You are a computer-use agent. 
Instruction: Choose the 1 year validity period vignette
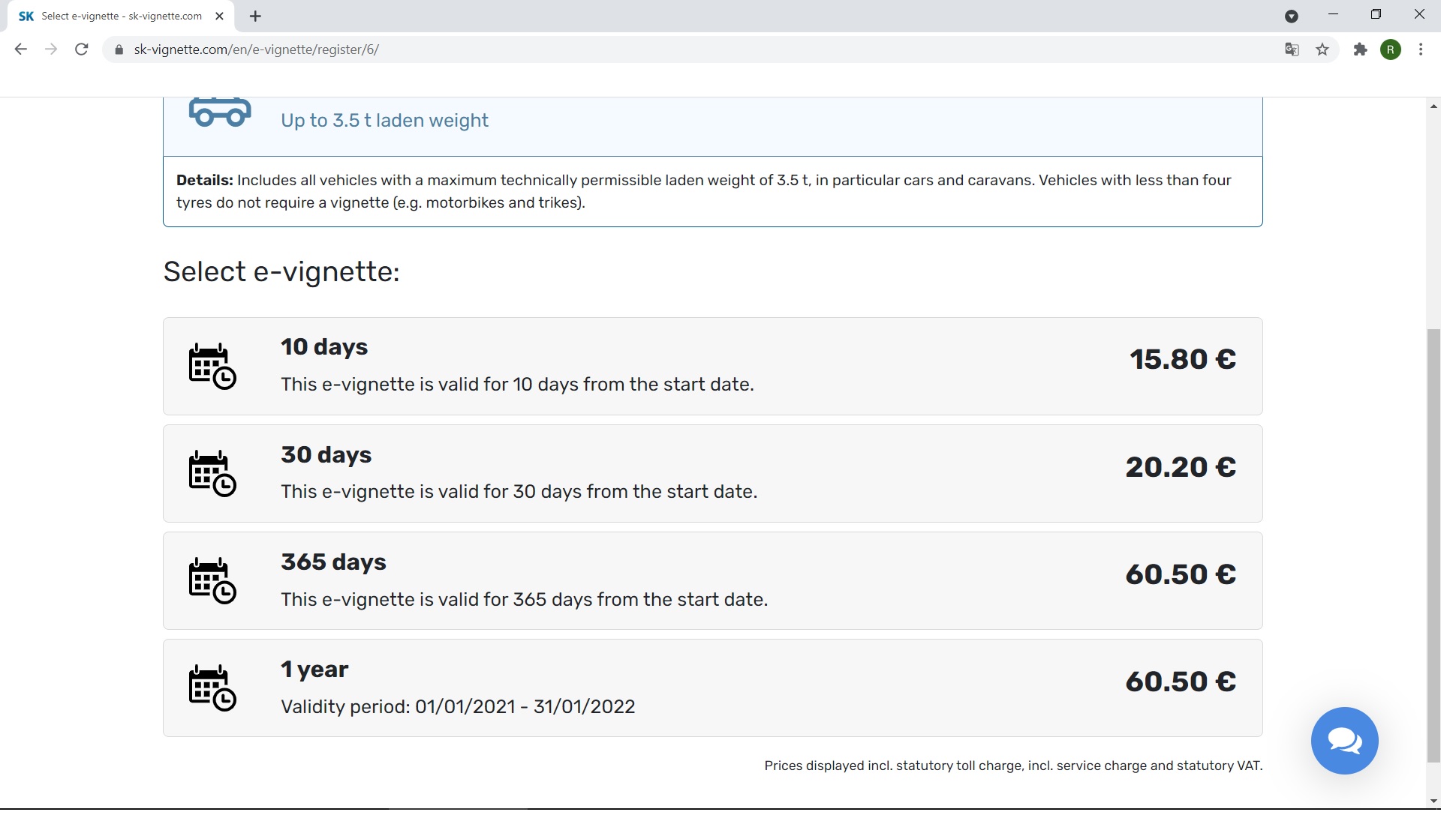coord(712,688)
